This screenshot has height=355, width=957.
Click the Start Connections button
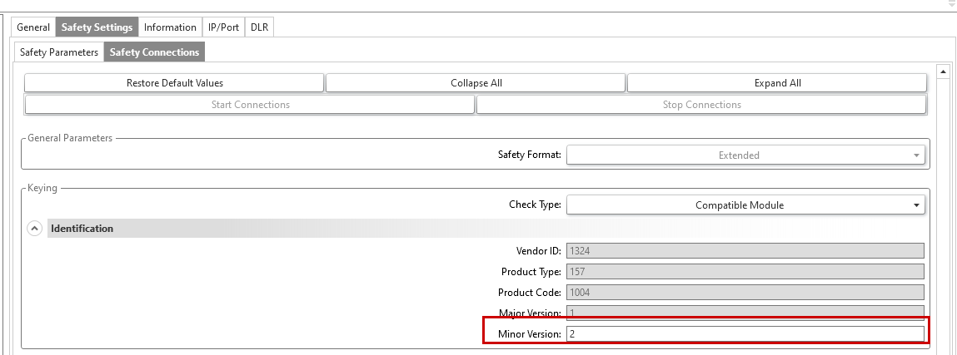pyautogui.click(x=250, y=105)
